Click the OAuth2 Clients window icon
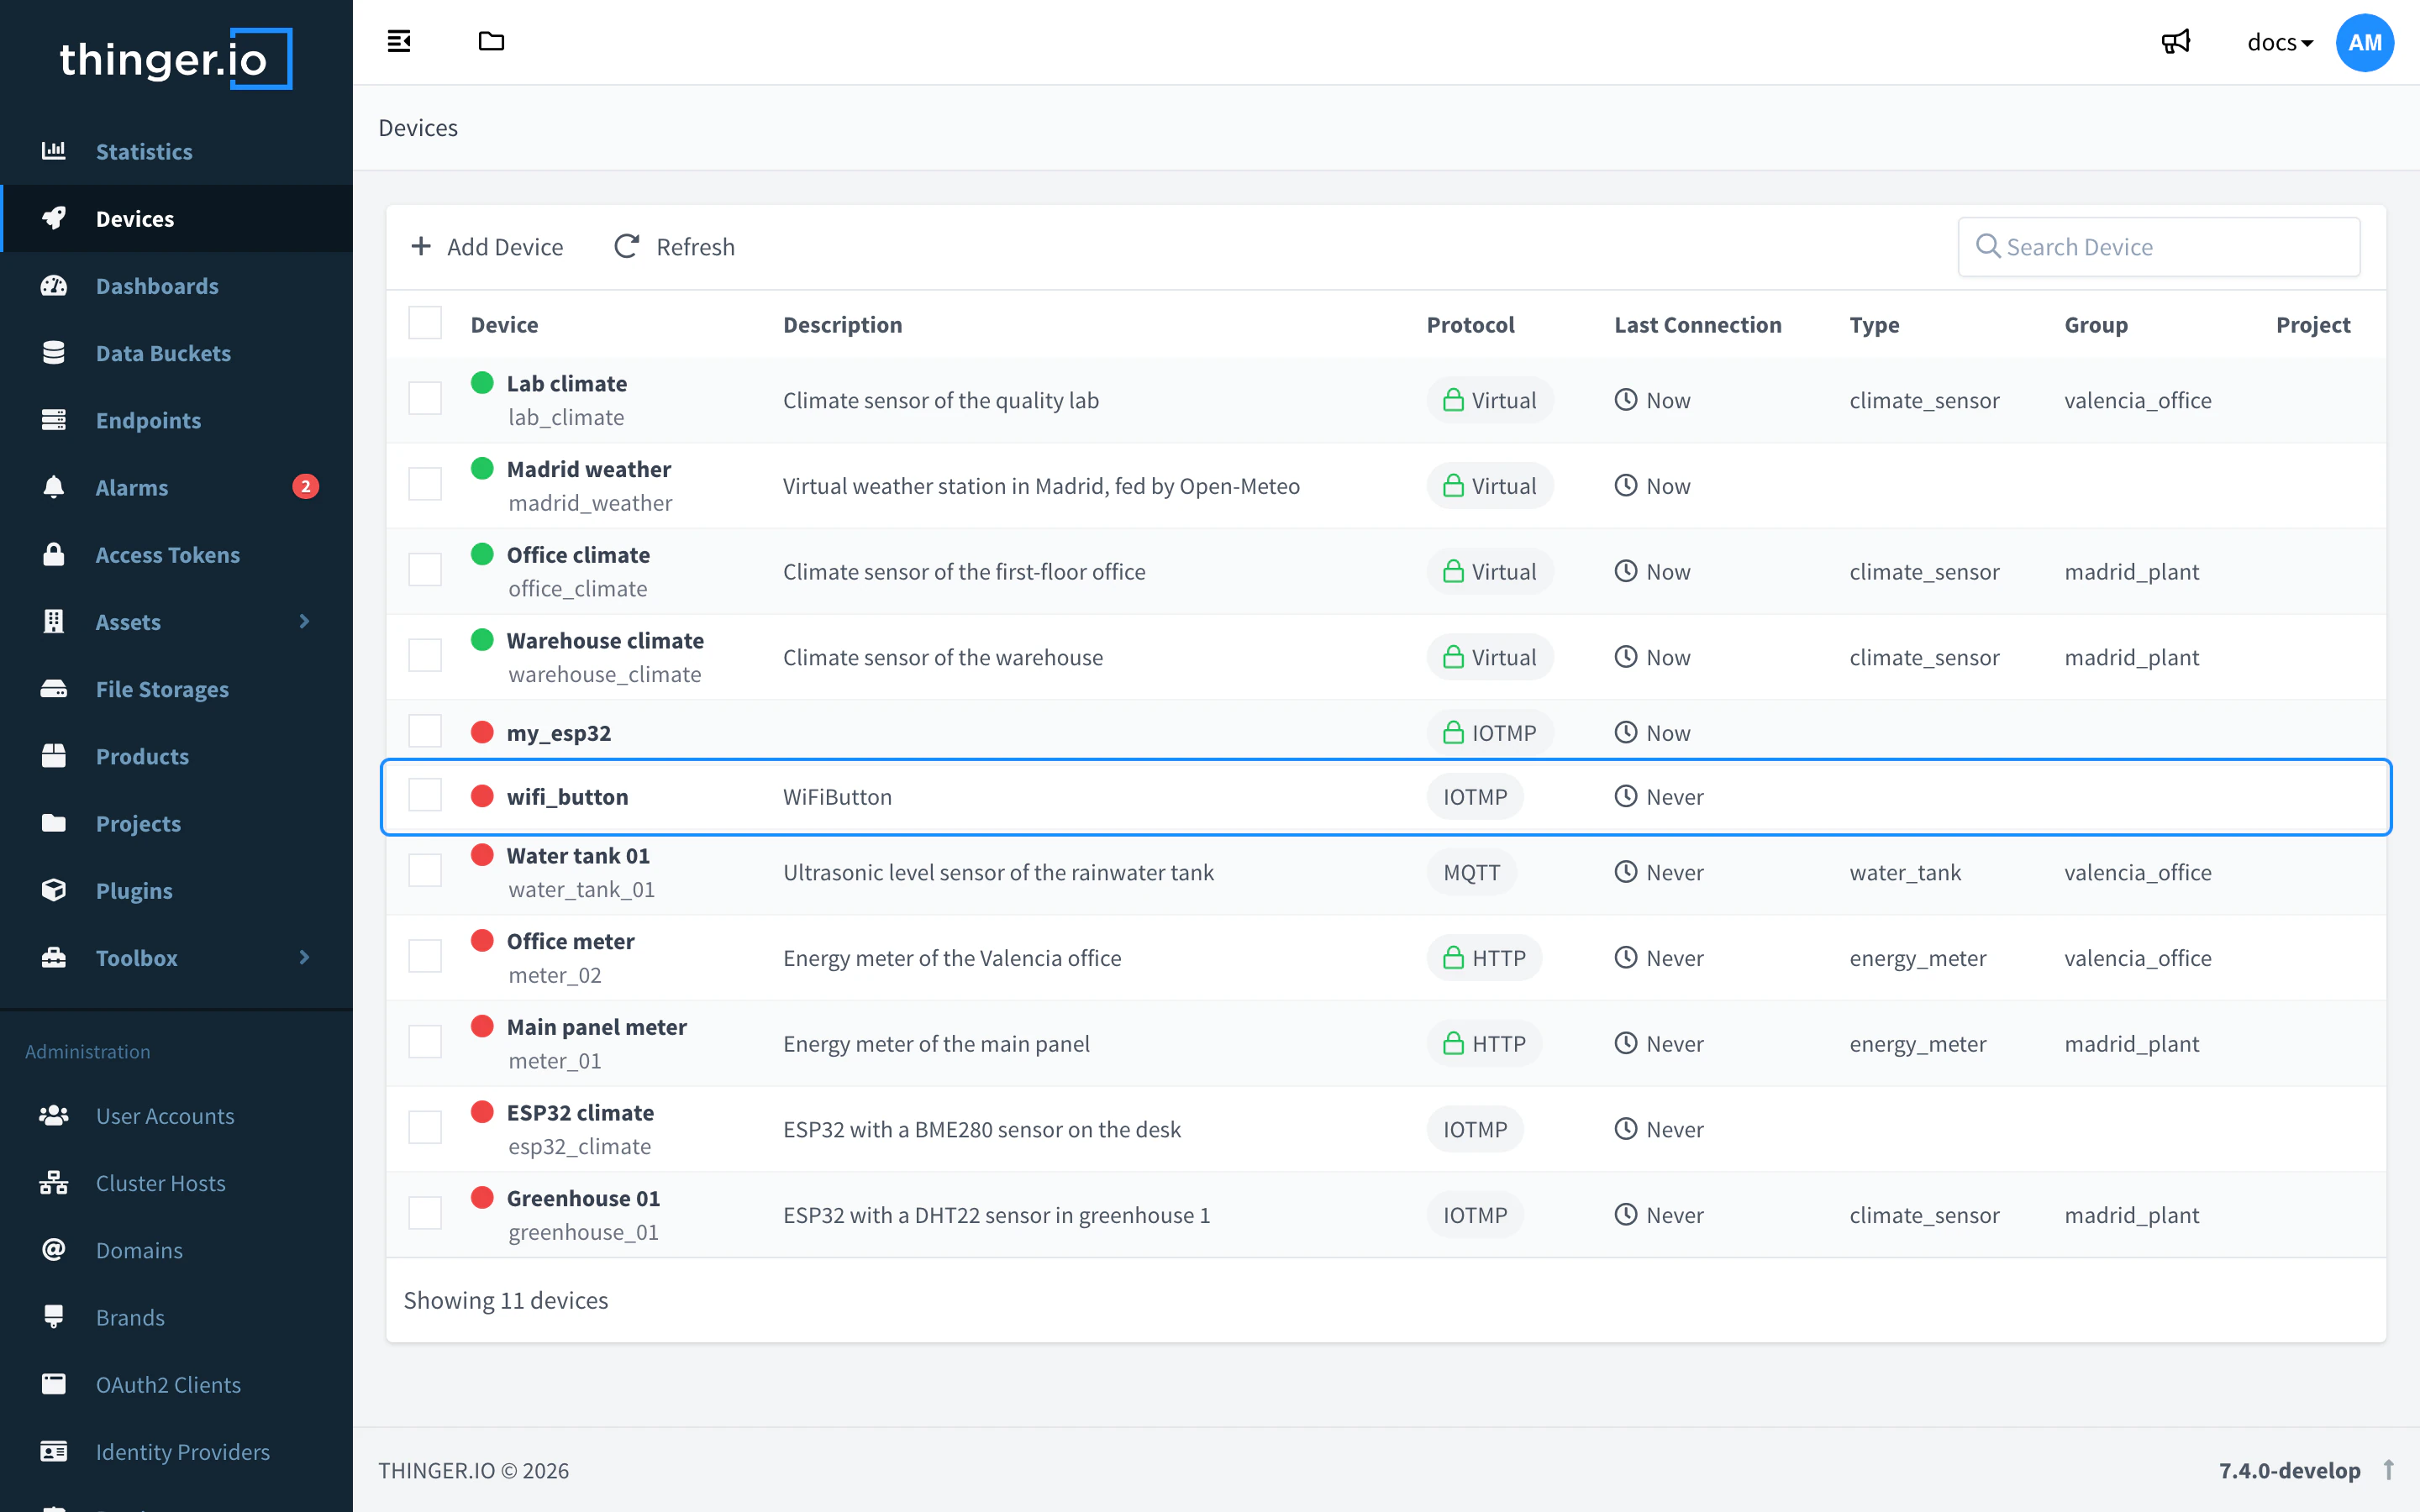Viewport: 2420px width, 1512px height. coord(54,1384)
